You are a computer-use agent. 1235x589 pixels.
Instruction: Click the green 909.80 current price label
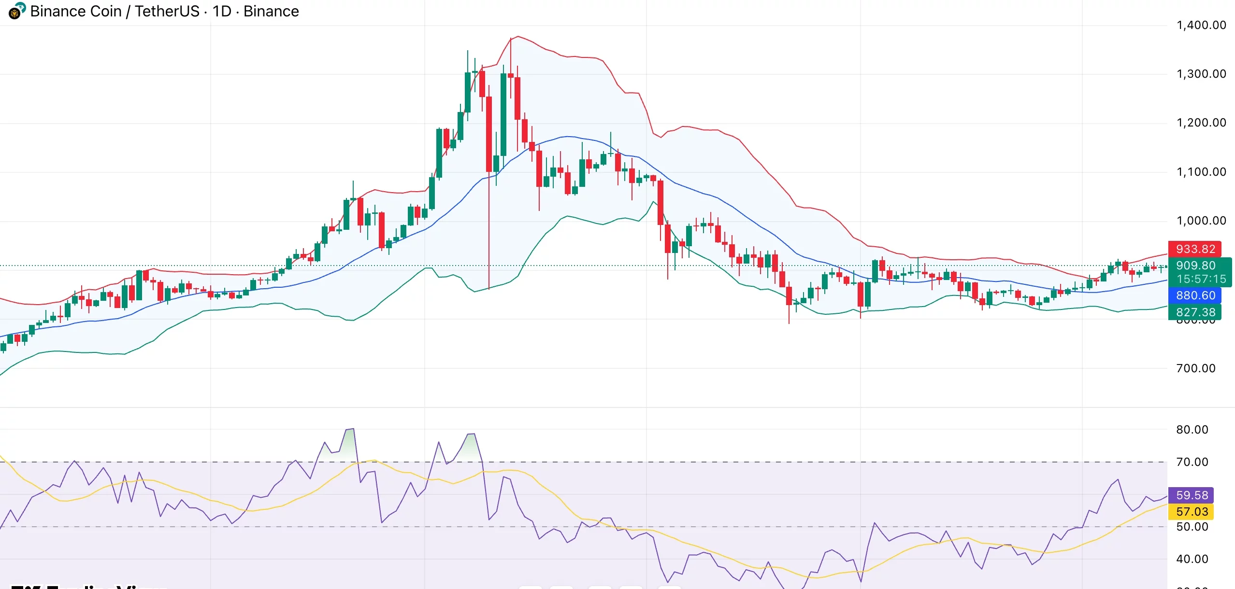1195,266
